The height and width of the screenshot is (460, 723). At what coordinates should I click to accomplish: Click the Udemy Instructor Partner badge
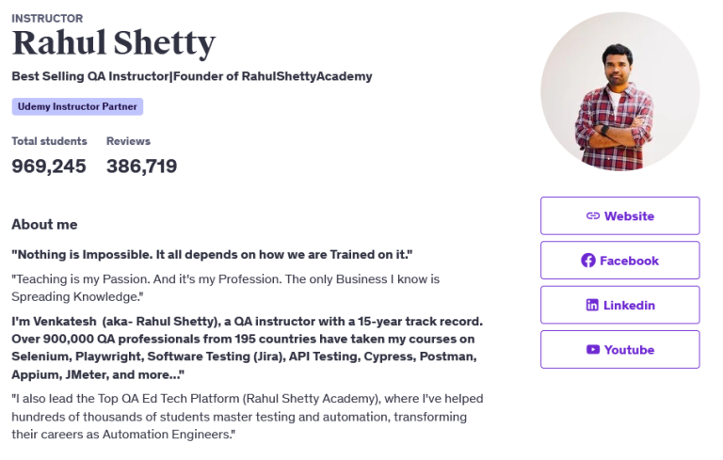coord(77,106)
